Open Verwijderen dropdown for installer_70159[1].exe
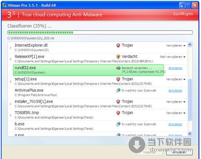 click(x=176, y=102)
